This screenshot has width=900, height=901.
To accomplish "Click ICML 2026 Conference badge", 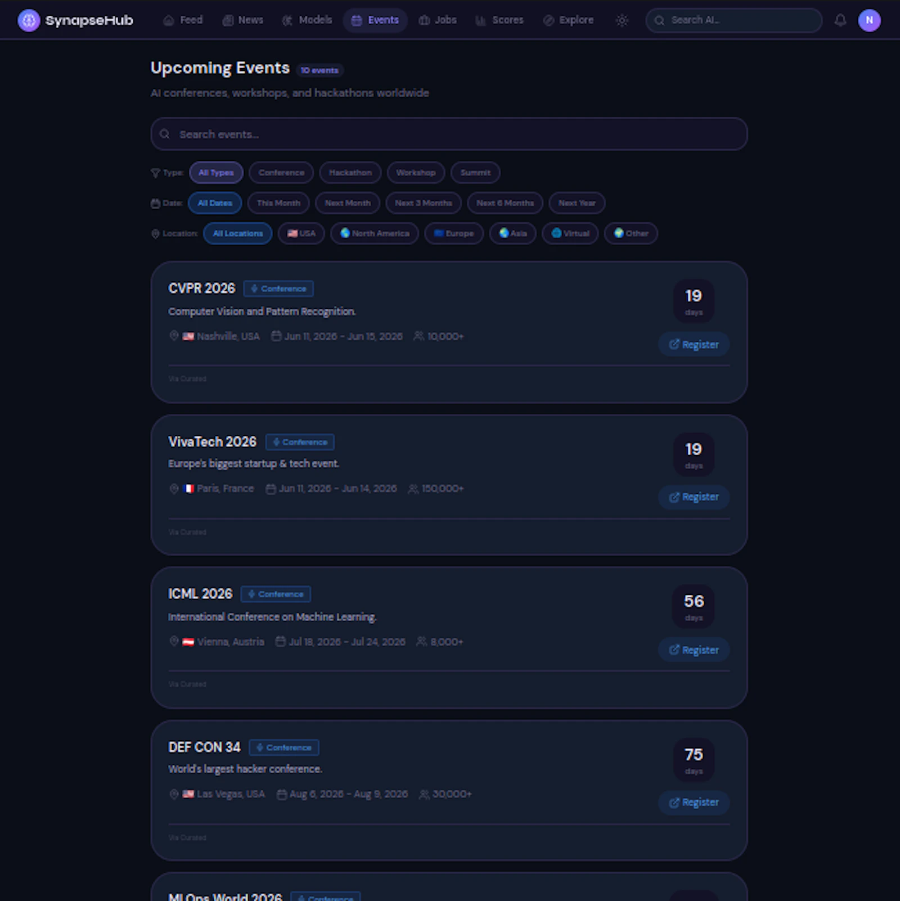I will 276,594.
